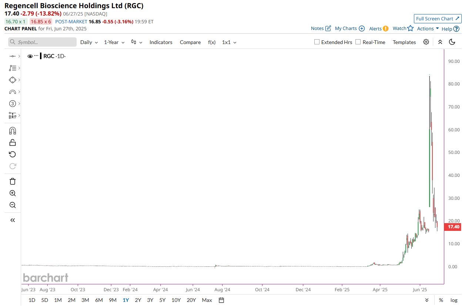Viewport: 465px width, 306px height.
Task: Open the Fibonacci tools group
Action: click(13, 68)
